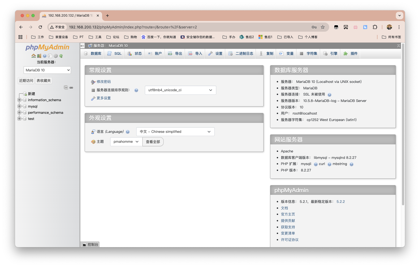
Task: Collapse all databases using the minus icon
Action: click(x=66, y=87)
